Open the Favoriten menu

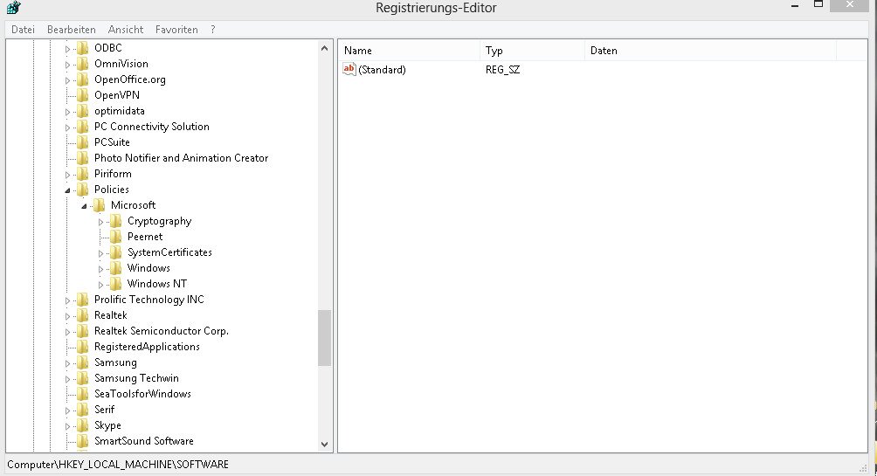176,30
